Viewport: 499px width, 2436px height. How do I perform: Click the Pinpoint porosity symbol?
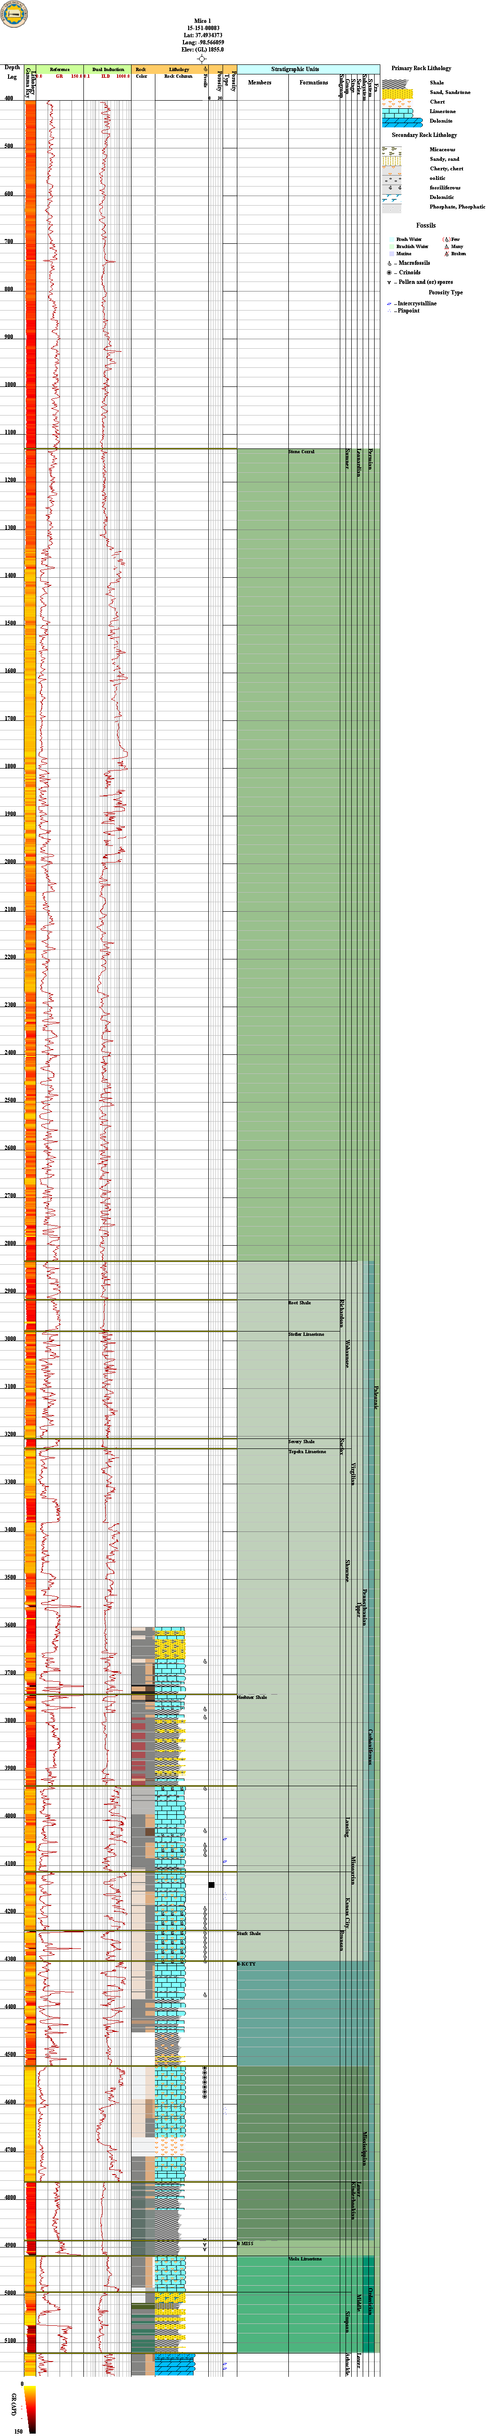coord(389,311)
